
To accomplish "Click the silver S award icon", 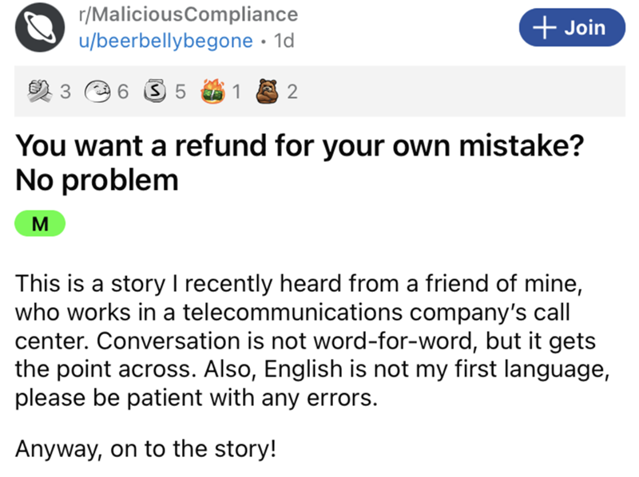I will [157, 93].
